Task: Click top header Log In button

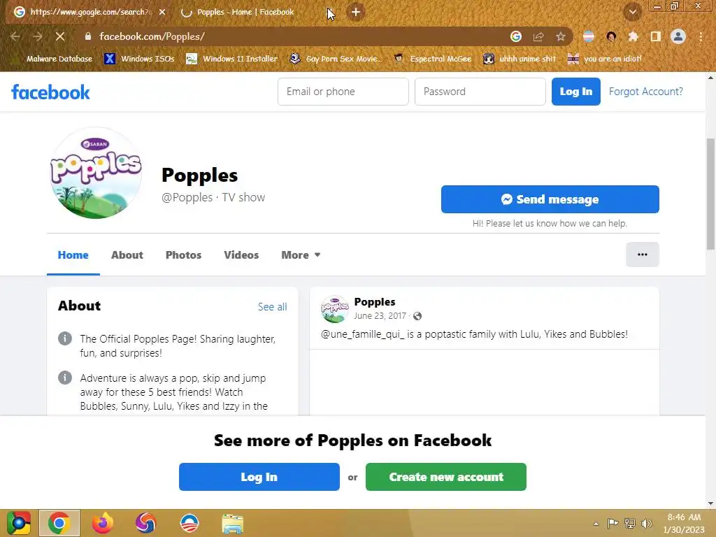Action: tap(576, 92)
